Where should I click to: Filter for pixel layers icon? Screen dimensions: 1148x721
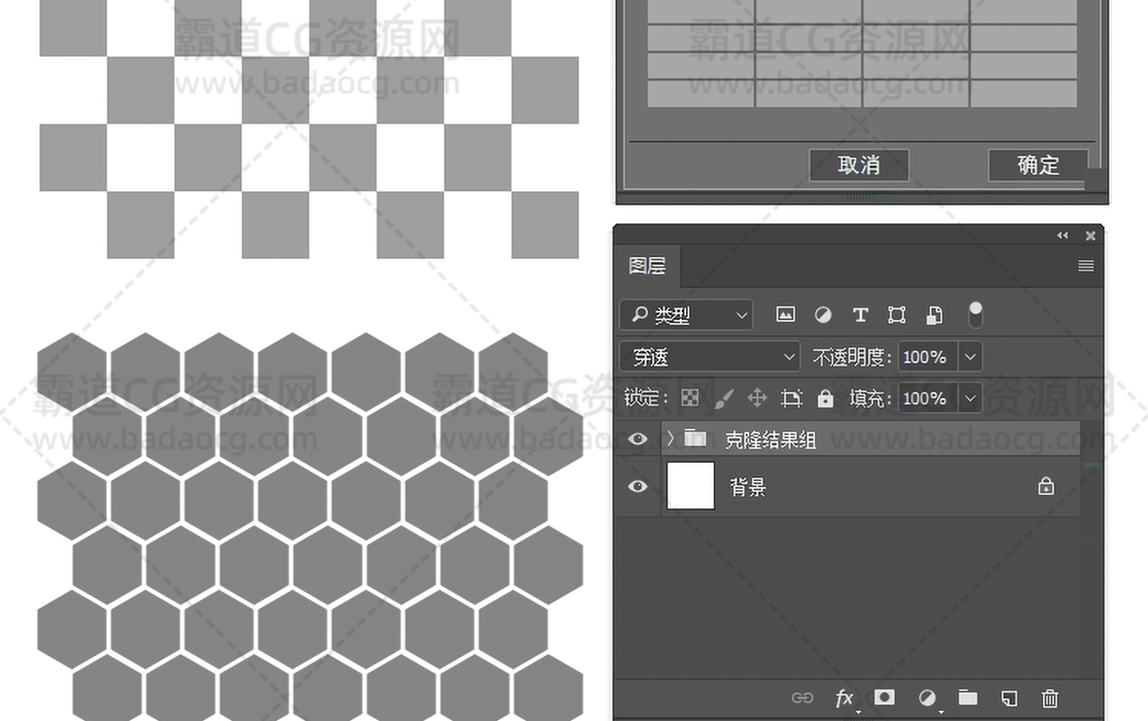(x=786, y=315)
